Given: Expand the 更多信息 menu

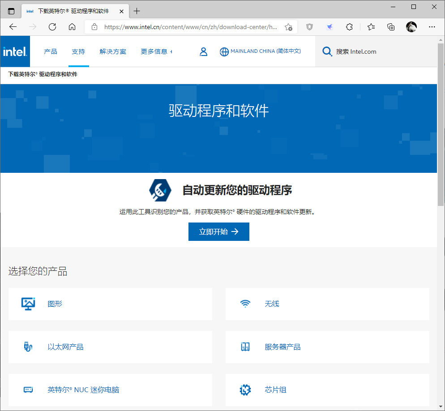Looking at the screenshot, I should coord(156,51).
